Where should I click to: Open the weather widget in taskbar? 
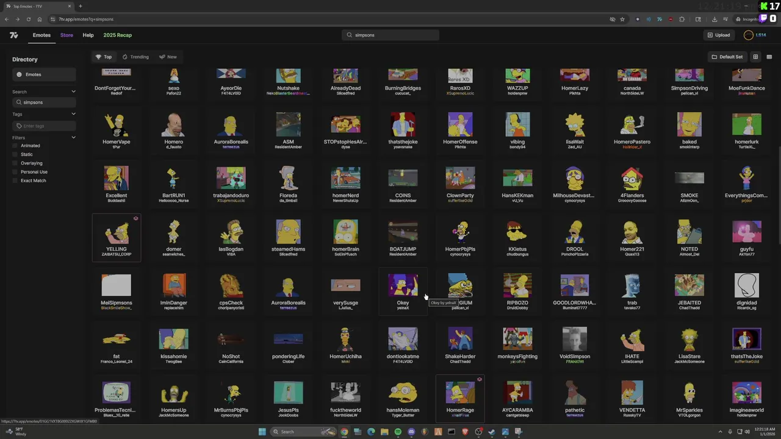15,432
